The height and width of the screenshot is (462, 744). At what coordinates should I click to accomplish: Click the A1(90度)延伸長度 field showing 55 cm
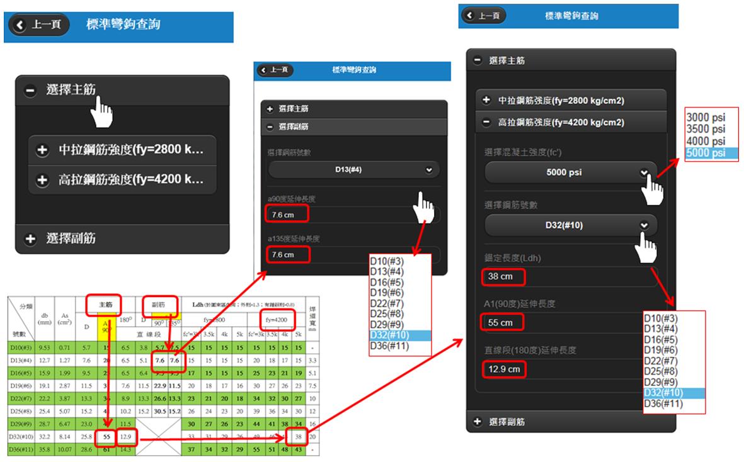click(x=570, y=323)
